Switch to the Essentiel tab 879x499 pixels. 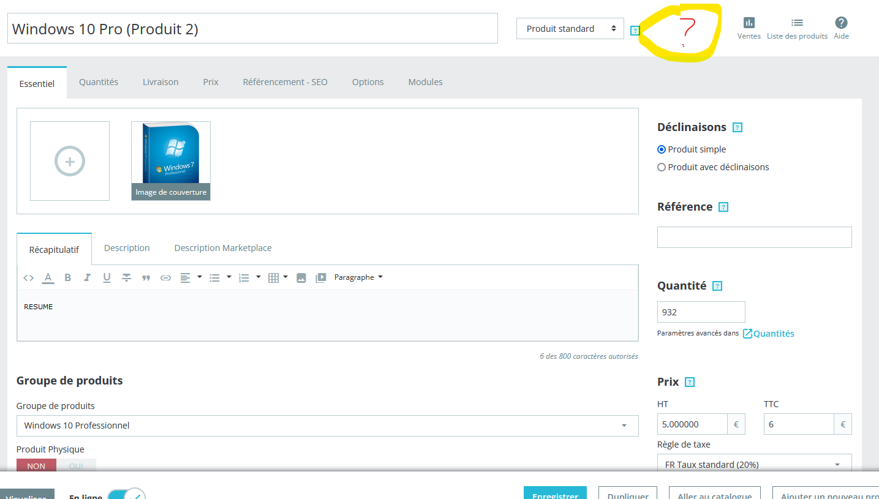[x=37, y=84]
